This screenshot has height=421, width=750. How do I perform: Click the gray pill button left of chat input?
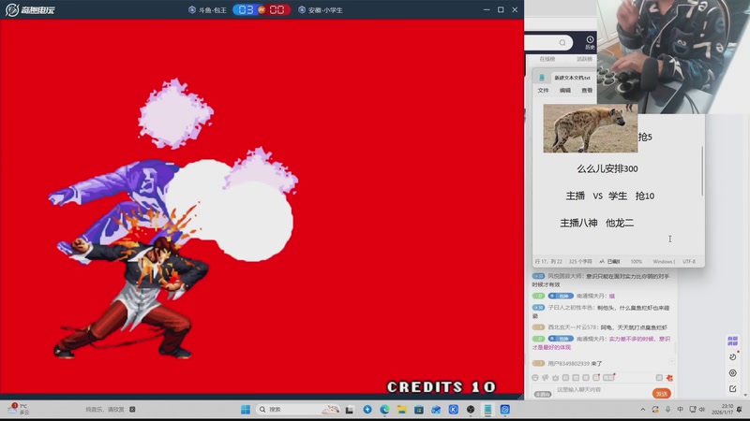click(x=543, y=394)
